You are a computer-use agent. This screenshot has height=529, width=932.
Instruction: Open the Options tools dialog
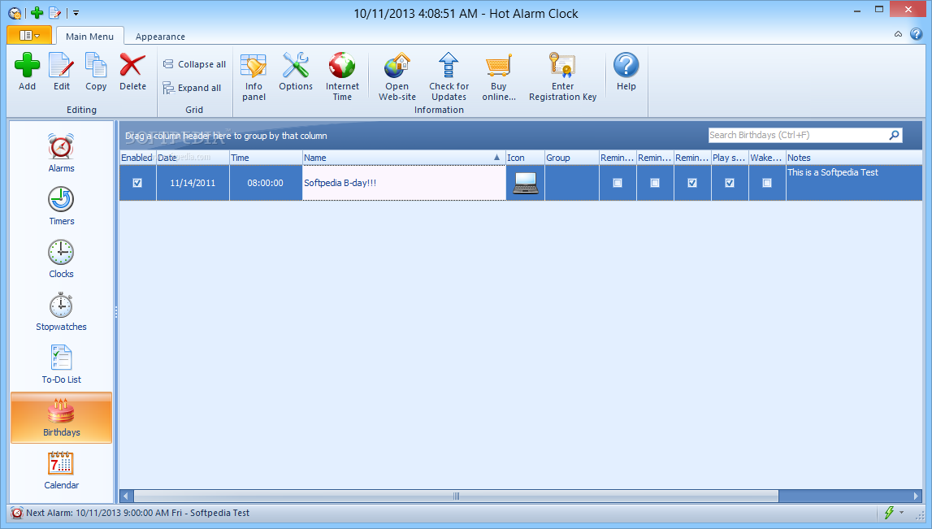point(296,72)
